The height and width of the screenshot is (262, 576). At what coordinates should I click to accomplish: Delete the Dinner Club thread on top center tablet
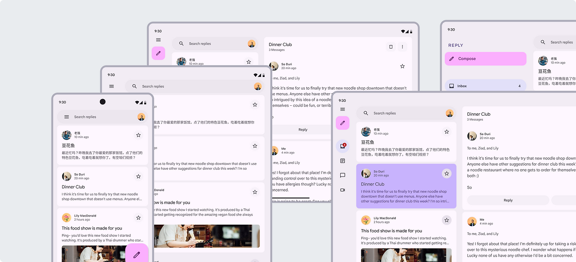click(391, 47)
